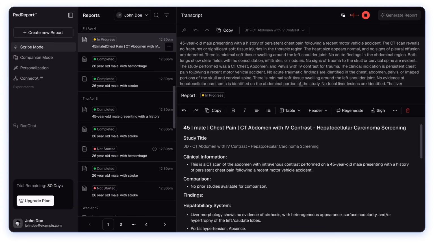
Task: Click the magic wand transcript icon
Action: coord(184,30)
